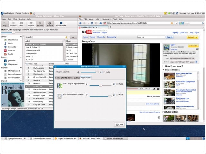Open the YouTube Upload dropdown arrow
The image size is (206, 154).
tap(197, 37)
